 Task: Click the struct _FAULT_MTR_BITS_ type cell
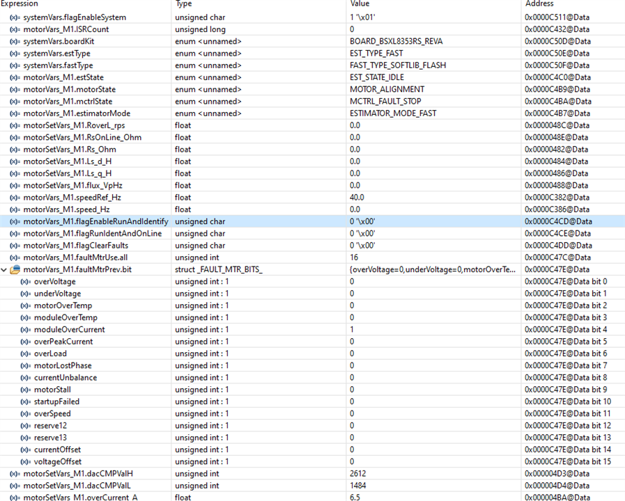(218, 270)
